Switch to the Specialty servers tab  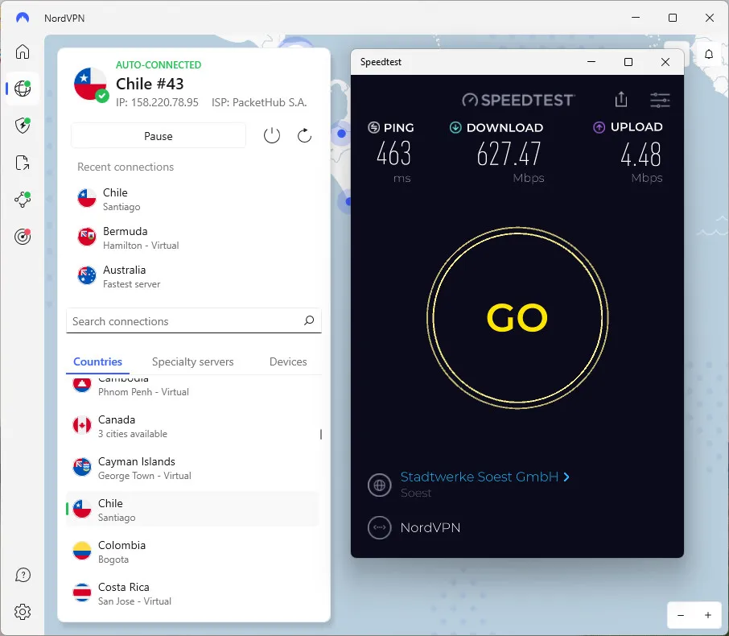point(192,361)
